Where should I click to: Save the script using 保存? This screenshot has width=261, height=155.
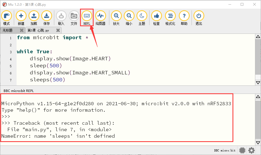click(47, 18)
